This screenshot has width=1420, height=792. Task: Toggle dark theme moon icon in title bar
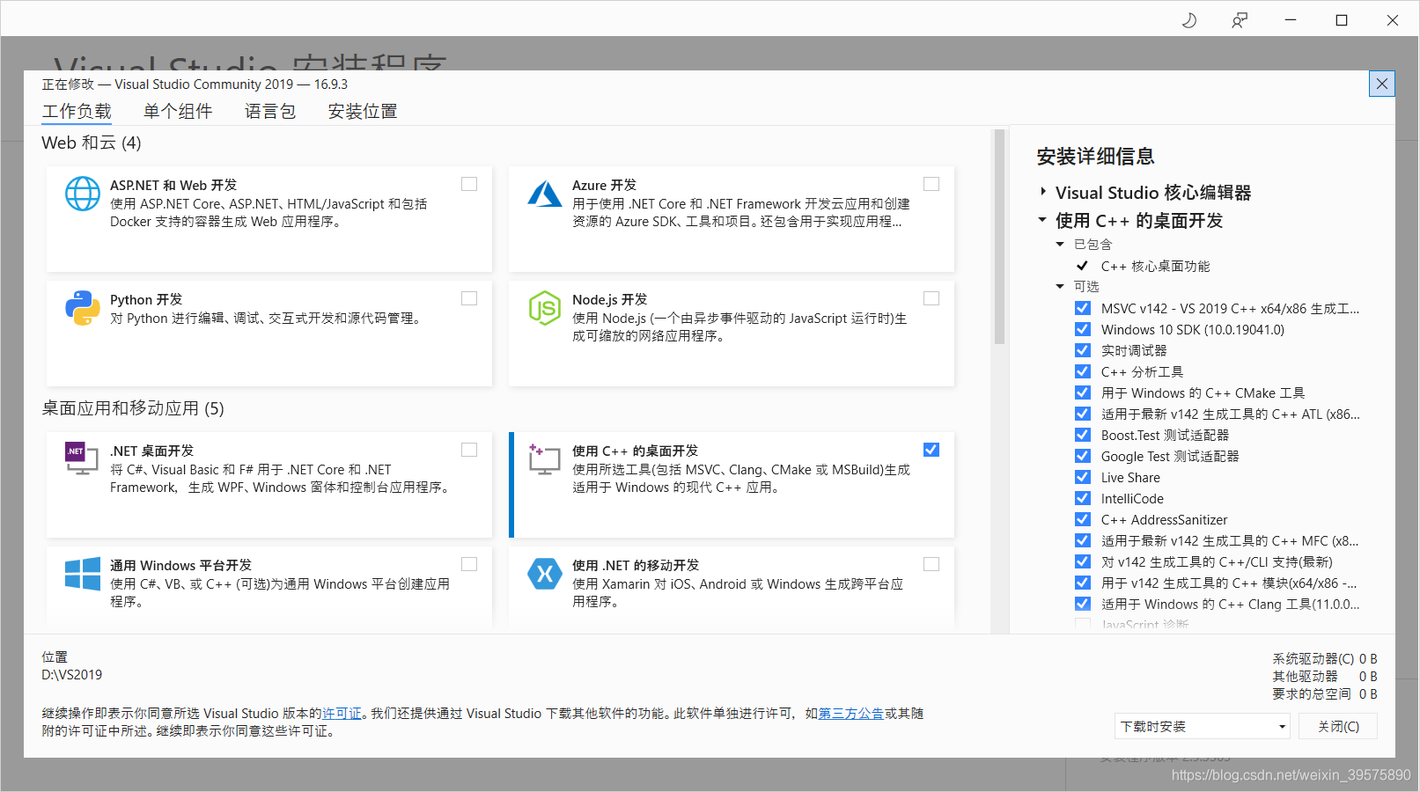coord(1189,19)
